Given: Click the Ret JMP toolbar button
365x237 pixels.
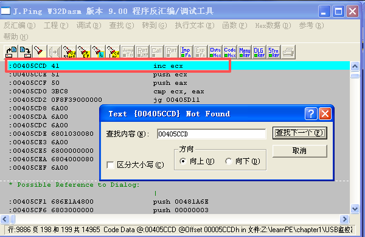Looking at the screenshot, I should point(142,52).
